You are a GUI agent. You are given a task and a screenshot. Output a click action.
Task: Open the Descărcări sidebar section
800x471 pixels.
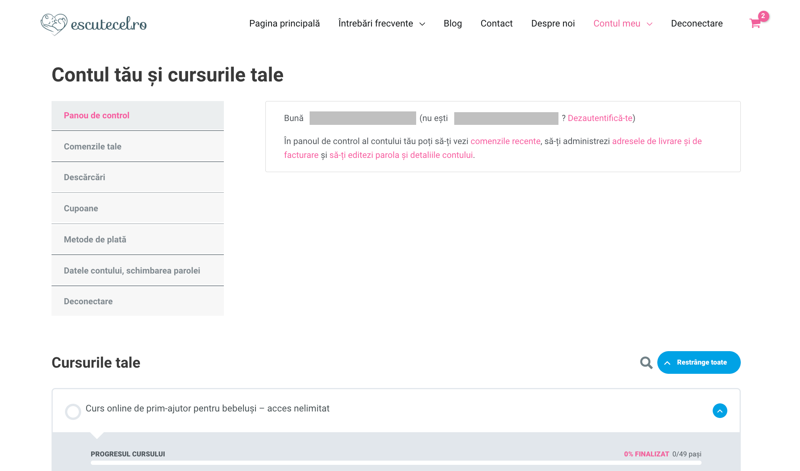[85, 177]
